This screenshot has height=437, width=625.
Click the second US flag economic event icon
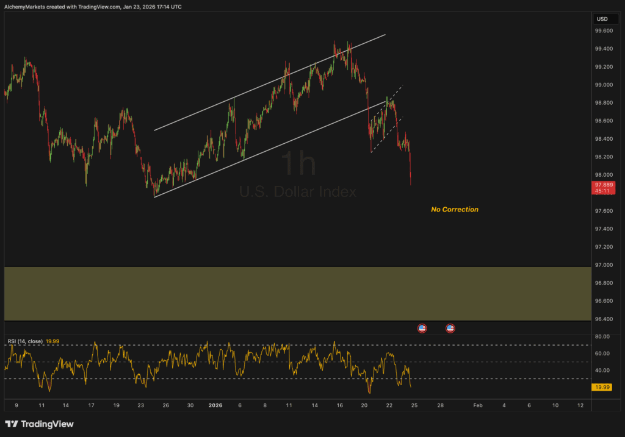(x=450, y=329)
